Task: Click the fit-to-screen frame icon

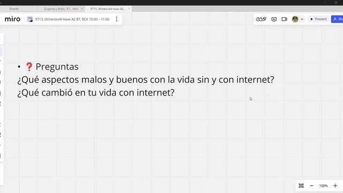Action: coord(301,185)
